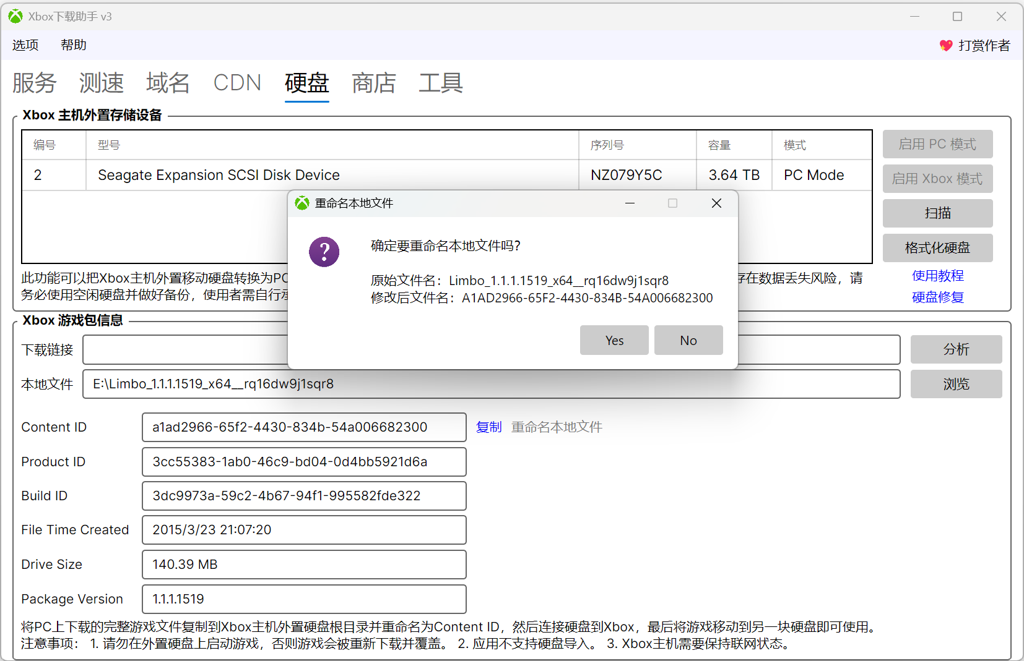Image resolution: width=1024 pixels, height=661 pixels.
Task: Close the 重命名本地文件 dialog
Action: 716,203
